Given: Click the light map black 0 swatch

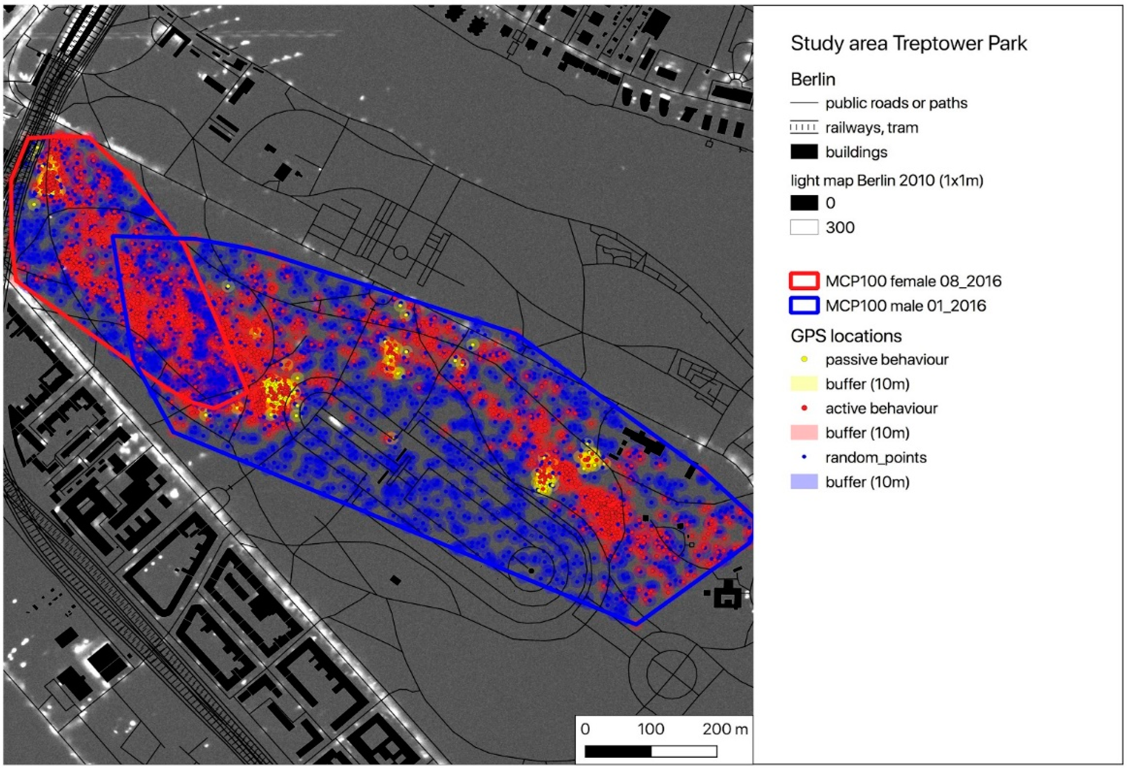Looking at the screenshot, I should (x=804, y=203).
